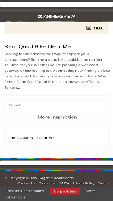
Task: Accept cookies with No problem button
Action: click(x=65, y=191)
